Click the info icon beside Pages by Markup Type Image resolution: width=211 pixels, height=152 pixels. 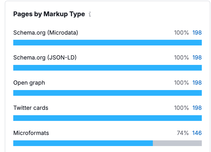(90, 14)
